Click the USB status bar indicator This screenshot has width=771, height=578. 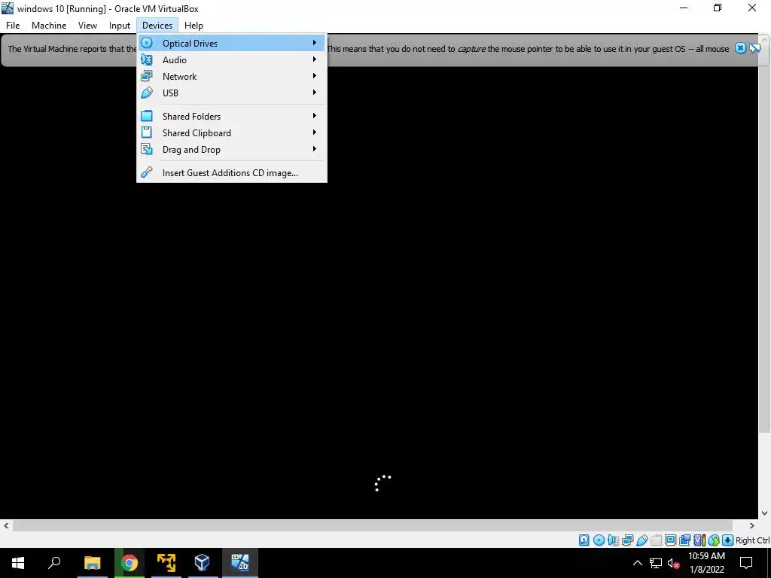tap(641, 540)
